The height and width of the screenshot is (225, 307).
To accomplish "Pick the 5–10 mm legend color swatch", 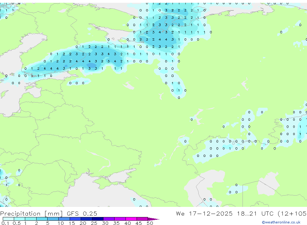I will coord(53,219).
